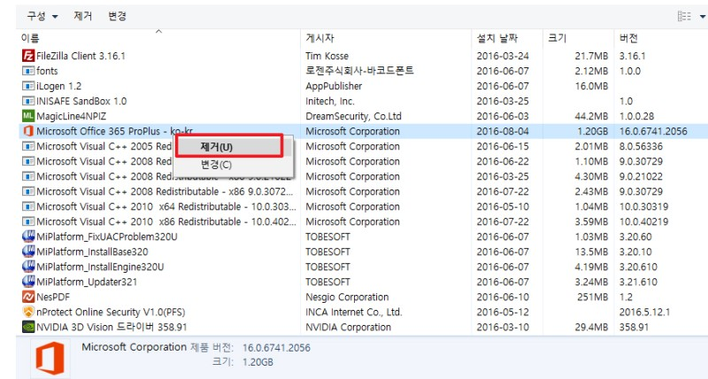The width and height of the screenshot is (708, 379).
Task: Choose 변경(C) from the context menu
Action: coord(216,165)
